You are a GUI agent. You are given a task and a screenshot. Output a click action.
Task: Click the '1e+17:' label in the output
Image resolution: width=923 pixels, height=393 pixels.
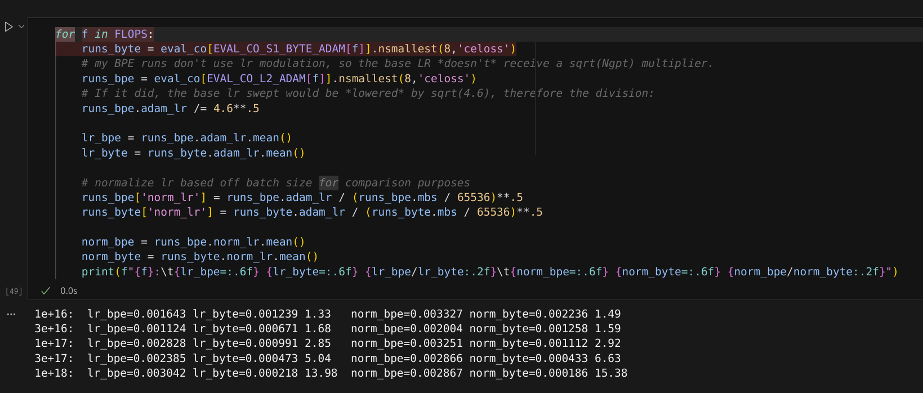(54, 343)
